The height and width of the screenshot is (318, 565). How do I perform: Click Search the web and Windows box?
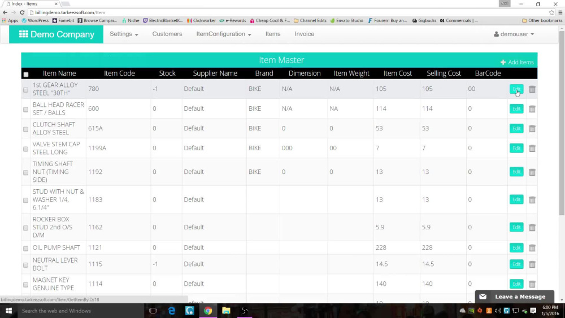81,311
